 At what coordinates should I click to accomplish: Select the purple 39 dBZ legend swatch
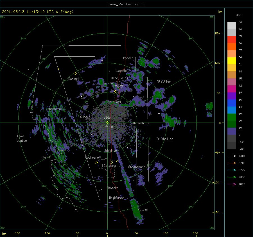coord(232,96)
